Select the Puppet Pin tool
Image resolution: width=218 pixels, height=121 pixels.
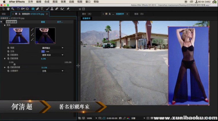(x=68, y=9)
